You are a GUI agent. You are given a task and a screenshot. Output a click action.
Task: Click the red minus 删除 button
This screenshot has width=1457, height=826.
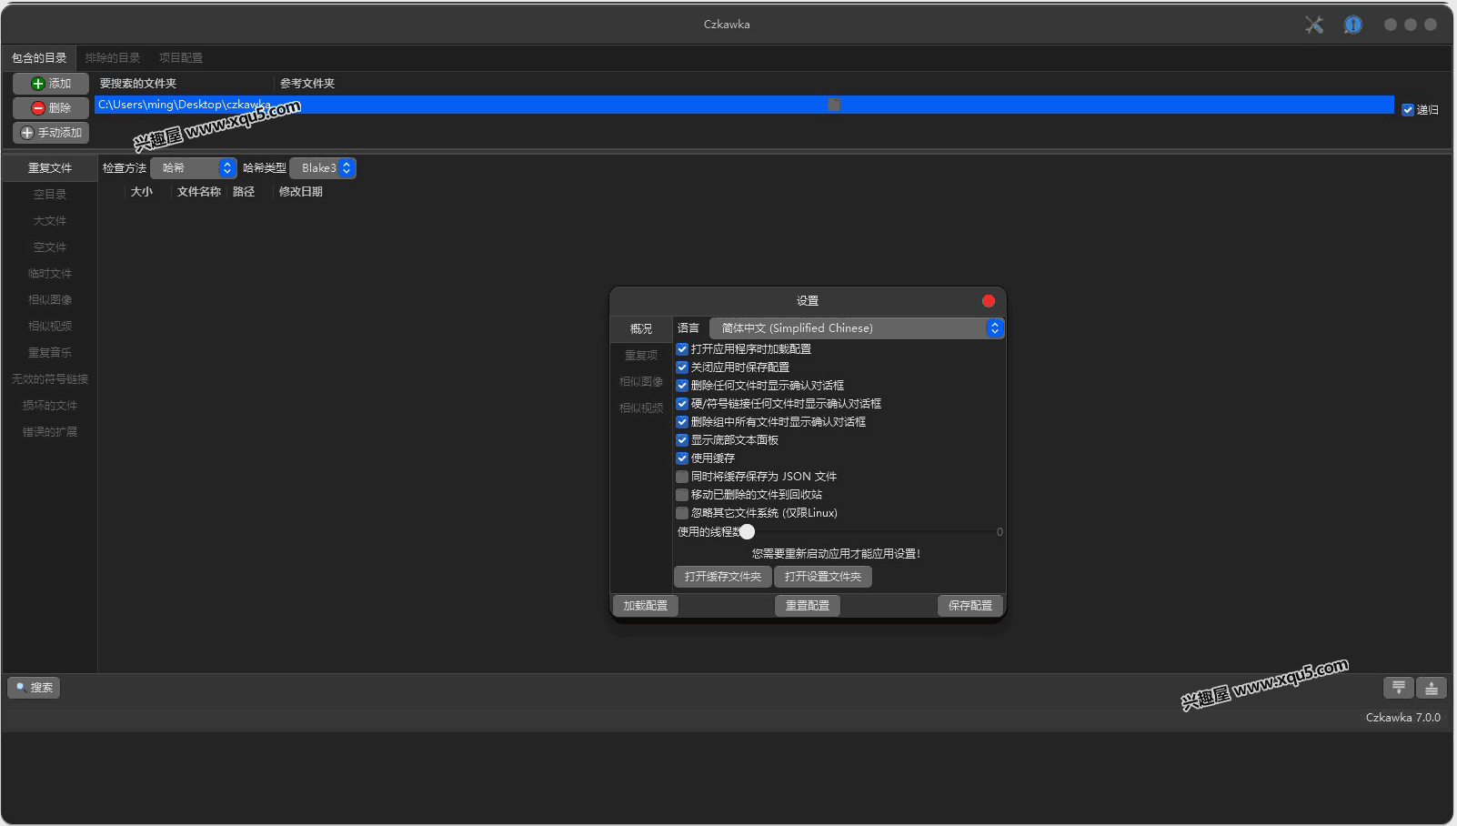pos(51,108)
